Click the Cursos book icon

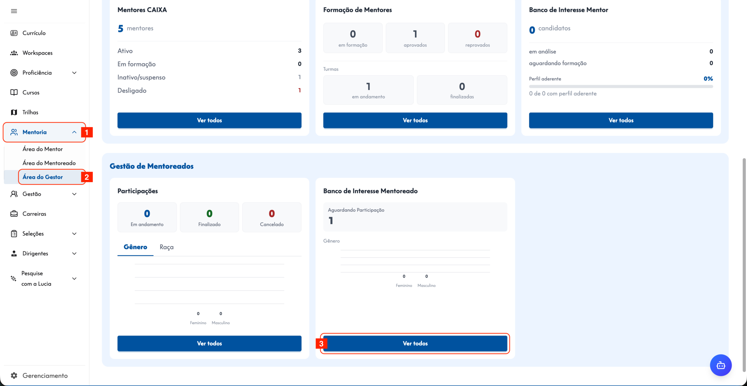(x=14, y=92)
